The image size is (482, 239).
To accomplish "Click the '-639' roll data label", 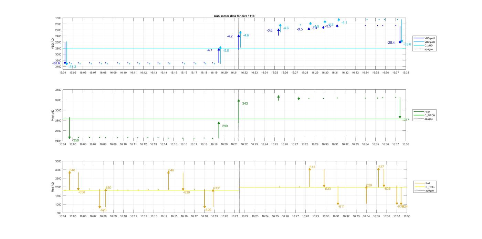I will click(186, 192).
